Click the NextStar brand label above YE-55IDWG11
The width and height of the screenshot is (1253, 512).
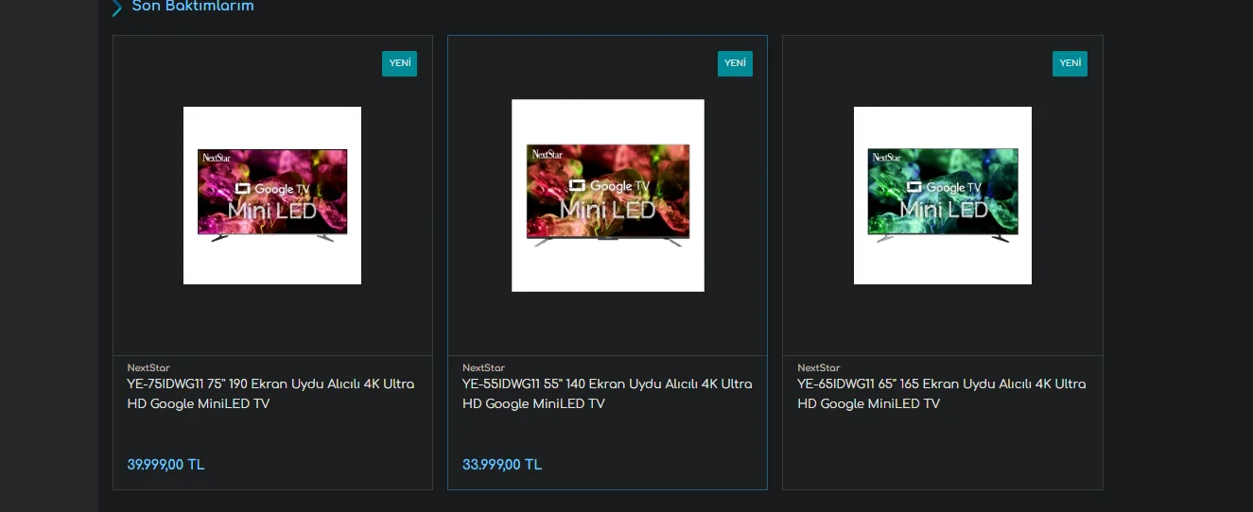483,367
